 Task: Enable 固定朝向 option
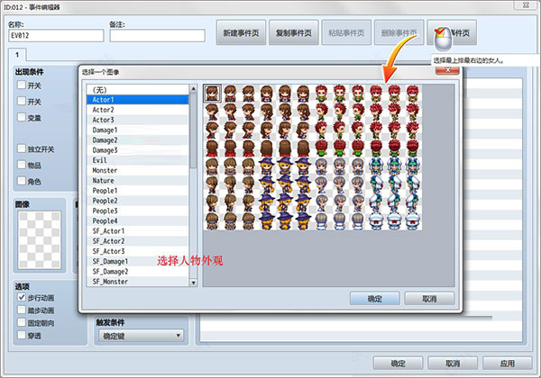point(22,322)
